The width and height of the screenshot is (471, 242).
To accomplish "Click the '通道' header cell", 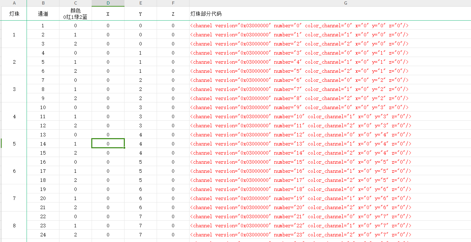I will click(43, 14).
